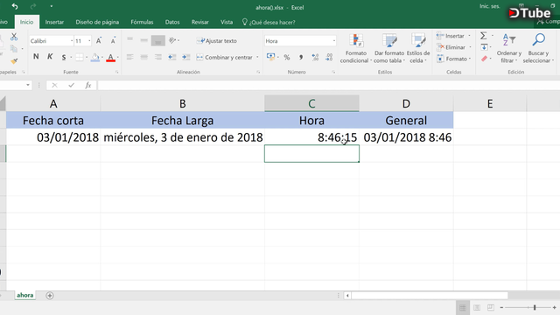Open Formato condicional menu
560x315 pixels.
pos(356,48)
